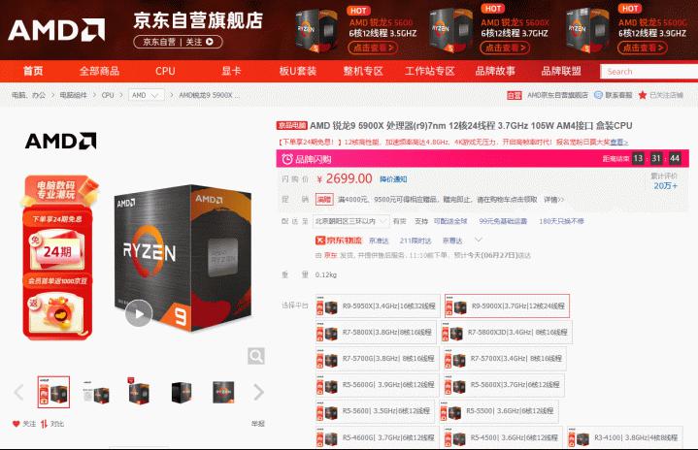The width and height of the screenshot is (698, 450).
Task: Click the CPU breadcrumb link
Action: [x=108, y=95]
